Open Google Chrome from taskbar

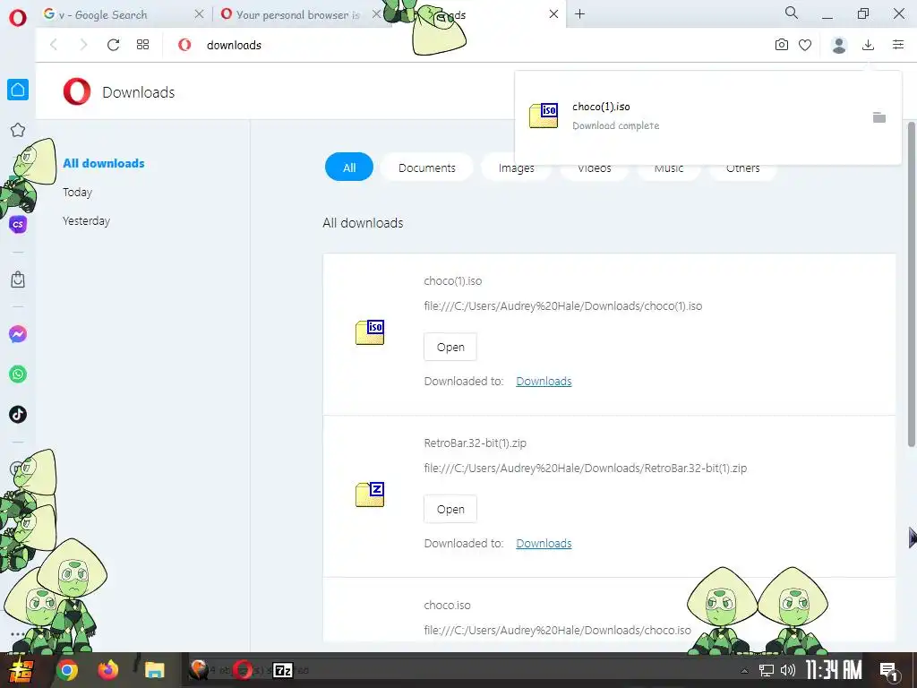pyautogui.click(x=66, y=670)
